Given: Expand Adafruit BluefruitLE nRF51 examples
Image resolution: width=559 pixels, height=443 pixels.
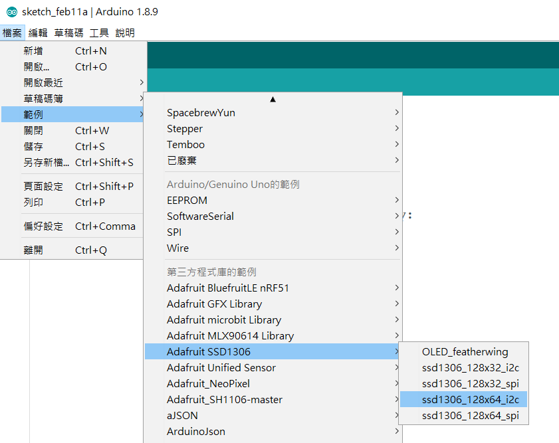Looking at the screenshot, I should [x=273, y=288].
